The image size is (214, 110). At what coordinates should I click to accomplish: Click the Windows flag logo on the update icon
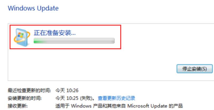coord(21,35)
